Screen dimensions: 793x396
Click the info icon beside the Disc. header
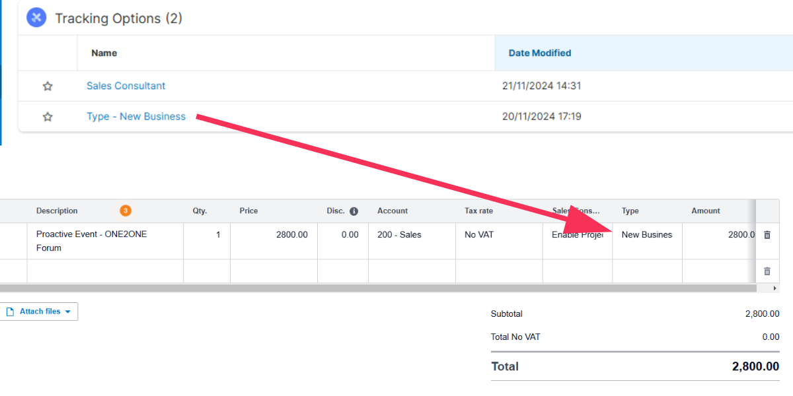[354, 211]
